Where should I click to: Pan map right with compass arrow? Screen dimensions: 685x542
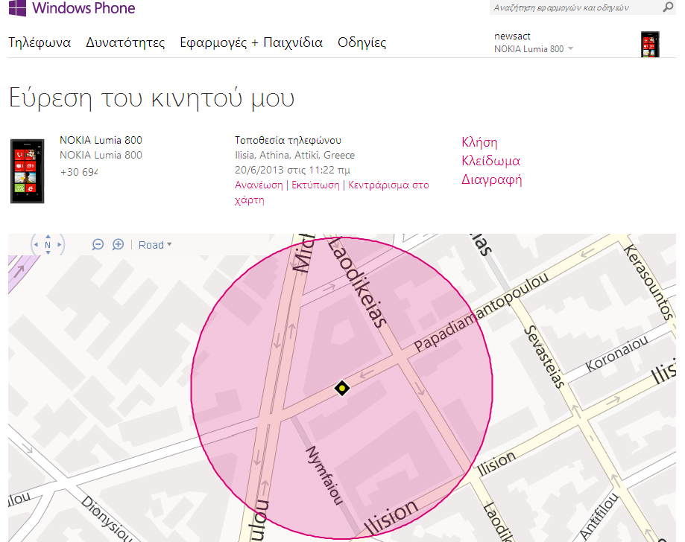[61, 244]
